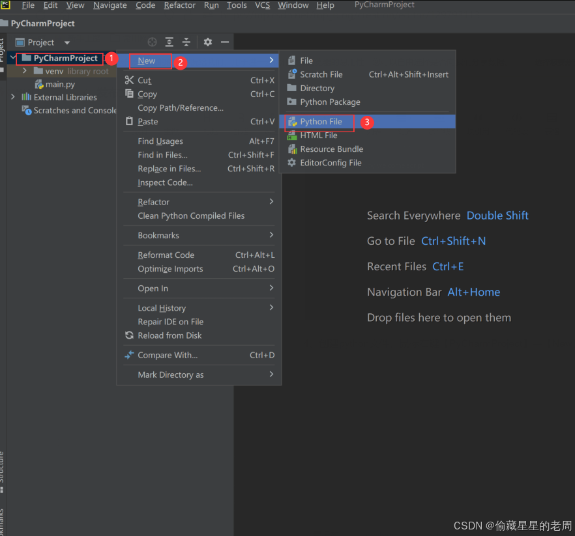This screenshot has height=536, width=575.
Task: Click the Expand All icon in Project toolbar
Action: point(169,42)
